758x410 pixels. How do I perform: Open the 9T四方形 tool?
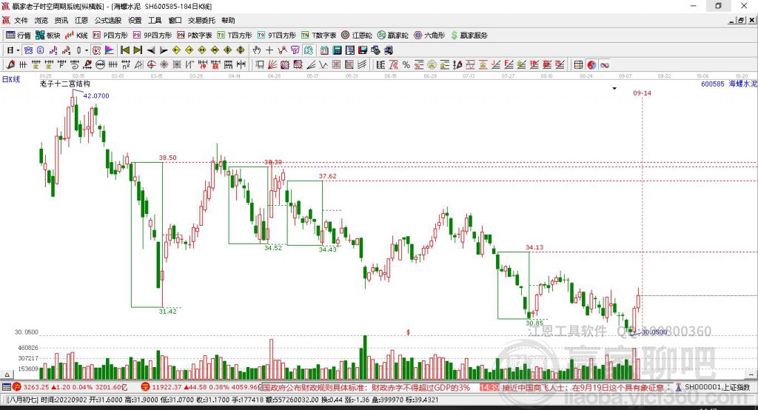click(277, 36)
